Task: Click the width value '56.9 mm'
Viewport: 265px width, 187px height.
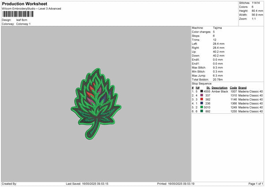Action: pos(257,15)
